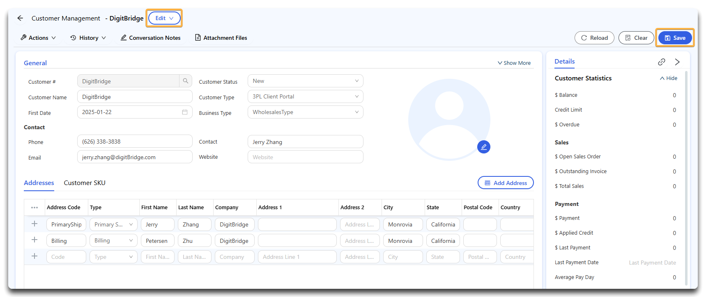
Task: Open the Actions menu
Action: (38, 38)
